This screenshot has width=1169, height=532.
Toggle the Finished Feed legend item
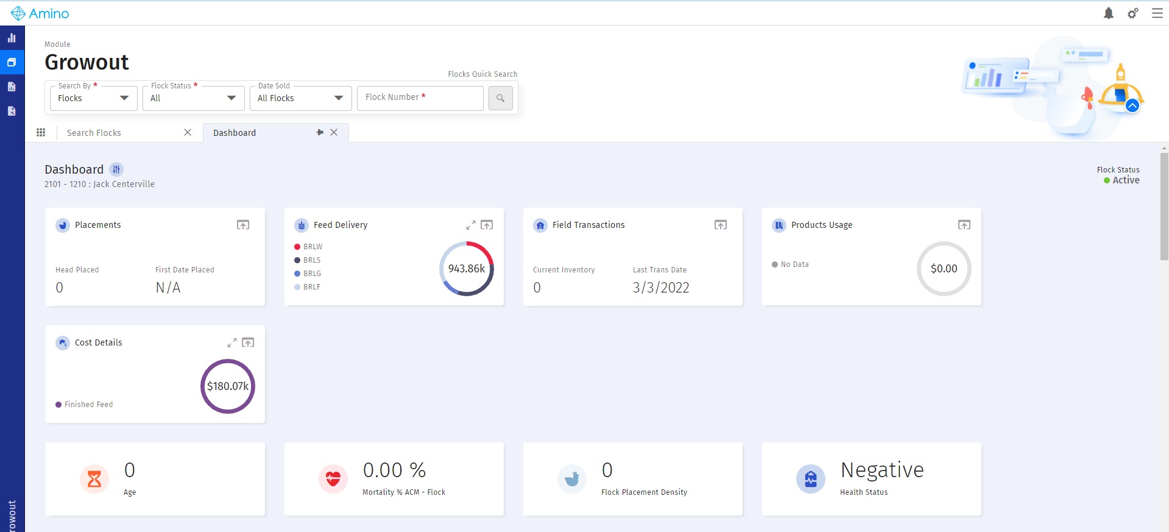click(84, 405)
